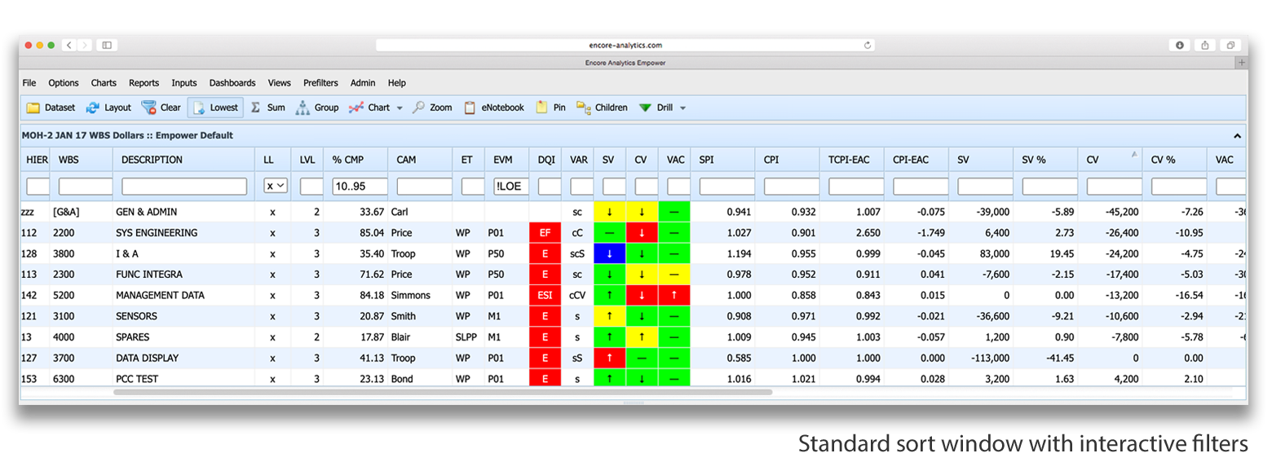This screenshot has width=1272, height=471.
Task: Click the Dataset folder icon
Action: 33,108
